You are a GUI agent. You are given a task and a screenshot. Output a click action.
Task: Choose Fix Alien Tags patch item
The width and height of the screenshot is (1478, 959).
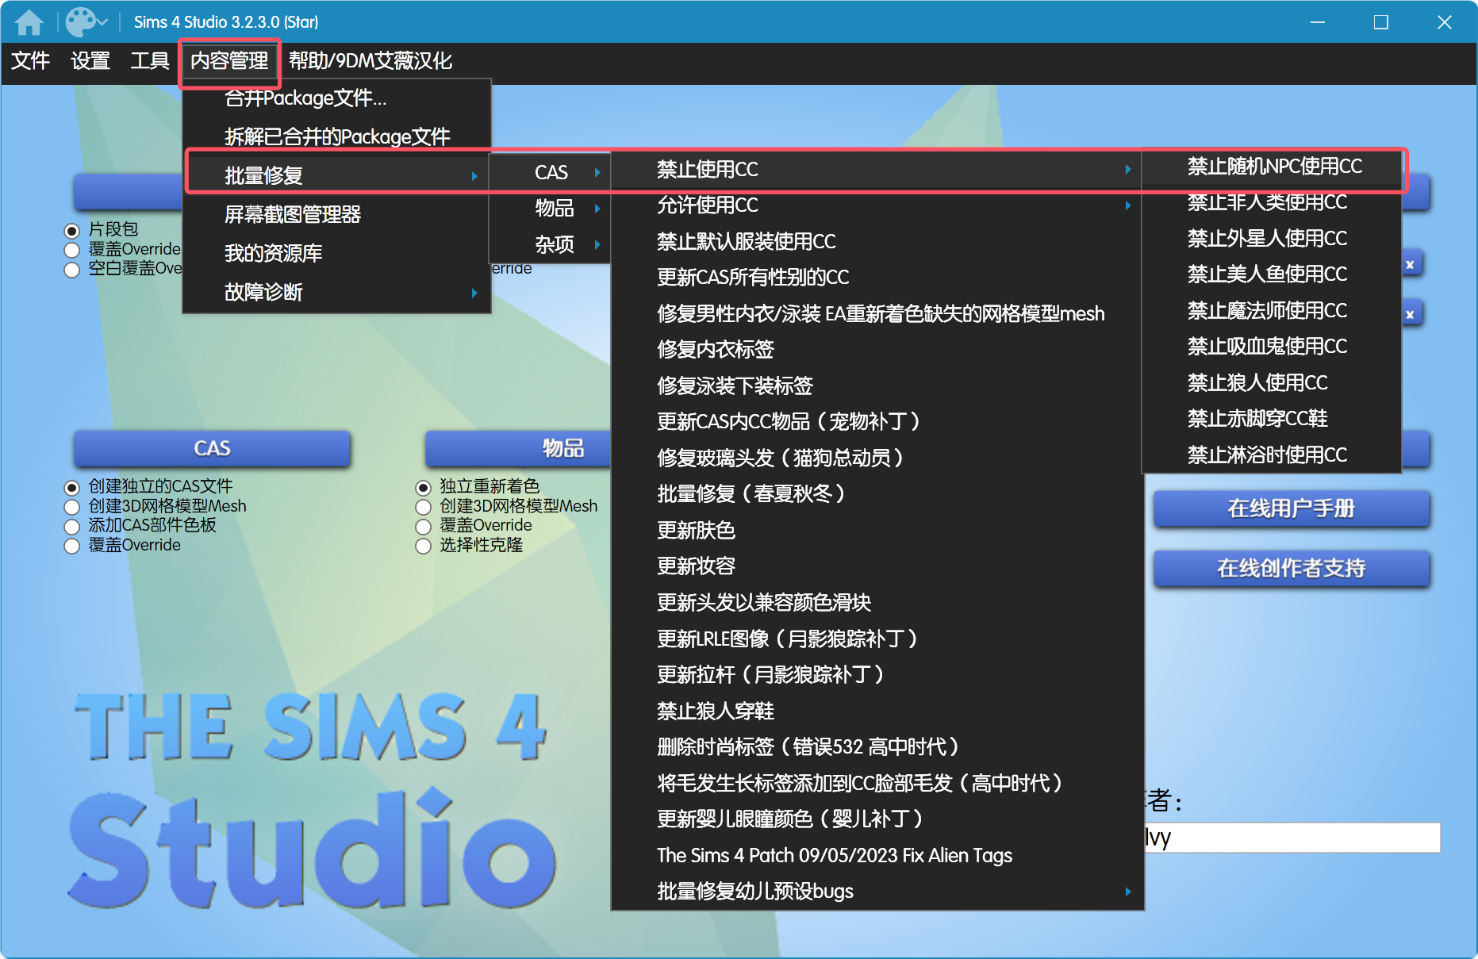(x=877, y=855)
